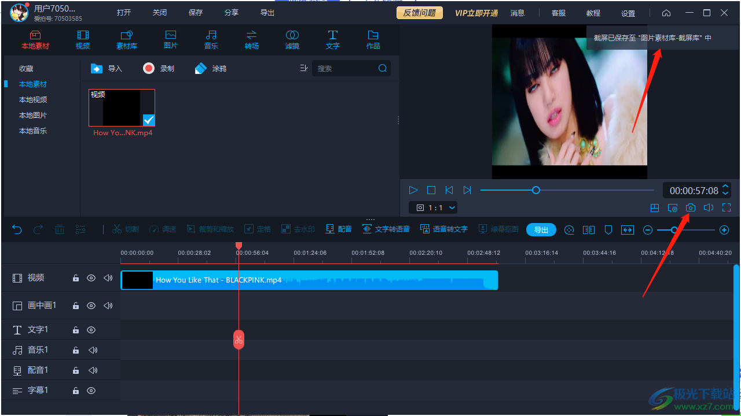Open the sort order icon beside search
Viewport: 741px width, 416px height.
pyautogui.click(x=304, y=68)
